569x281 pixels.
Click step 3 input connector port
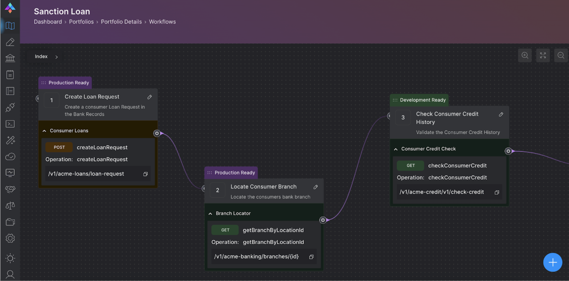389,116
